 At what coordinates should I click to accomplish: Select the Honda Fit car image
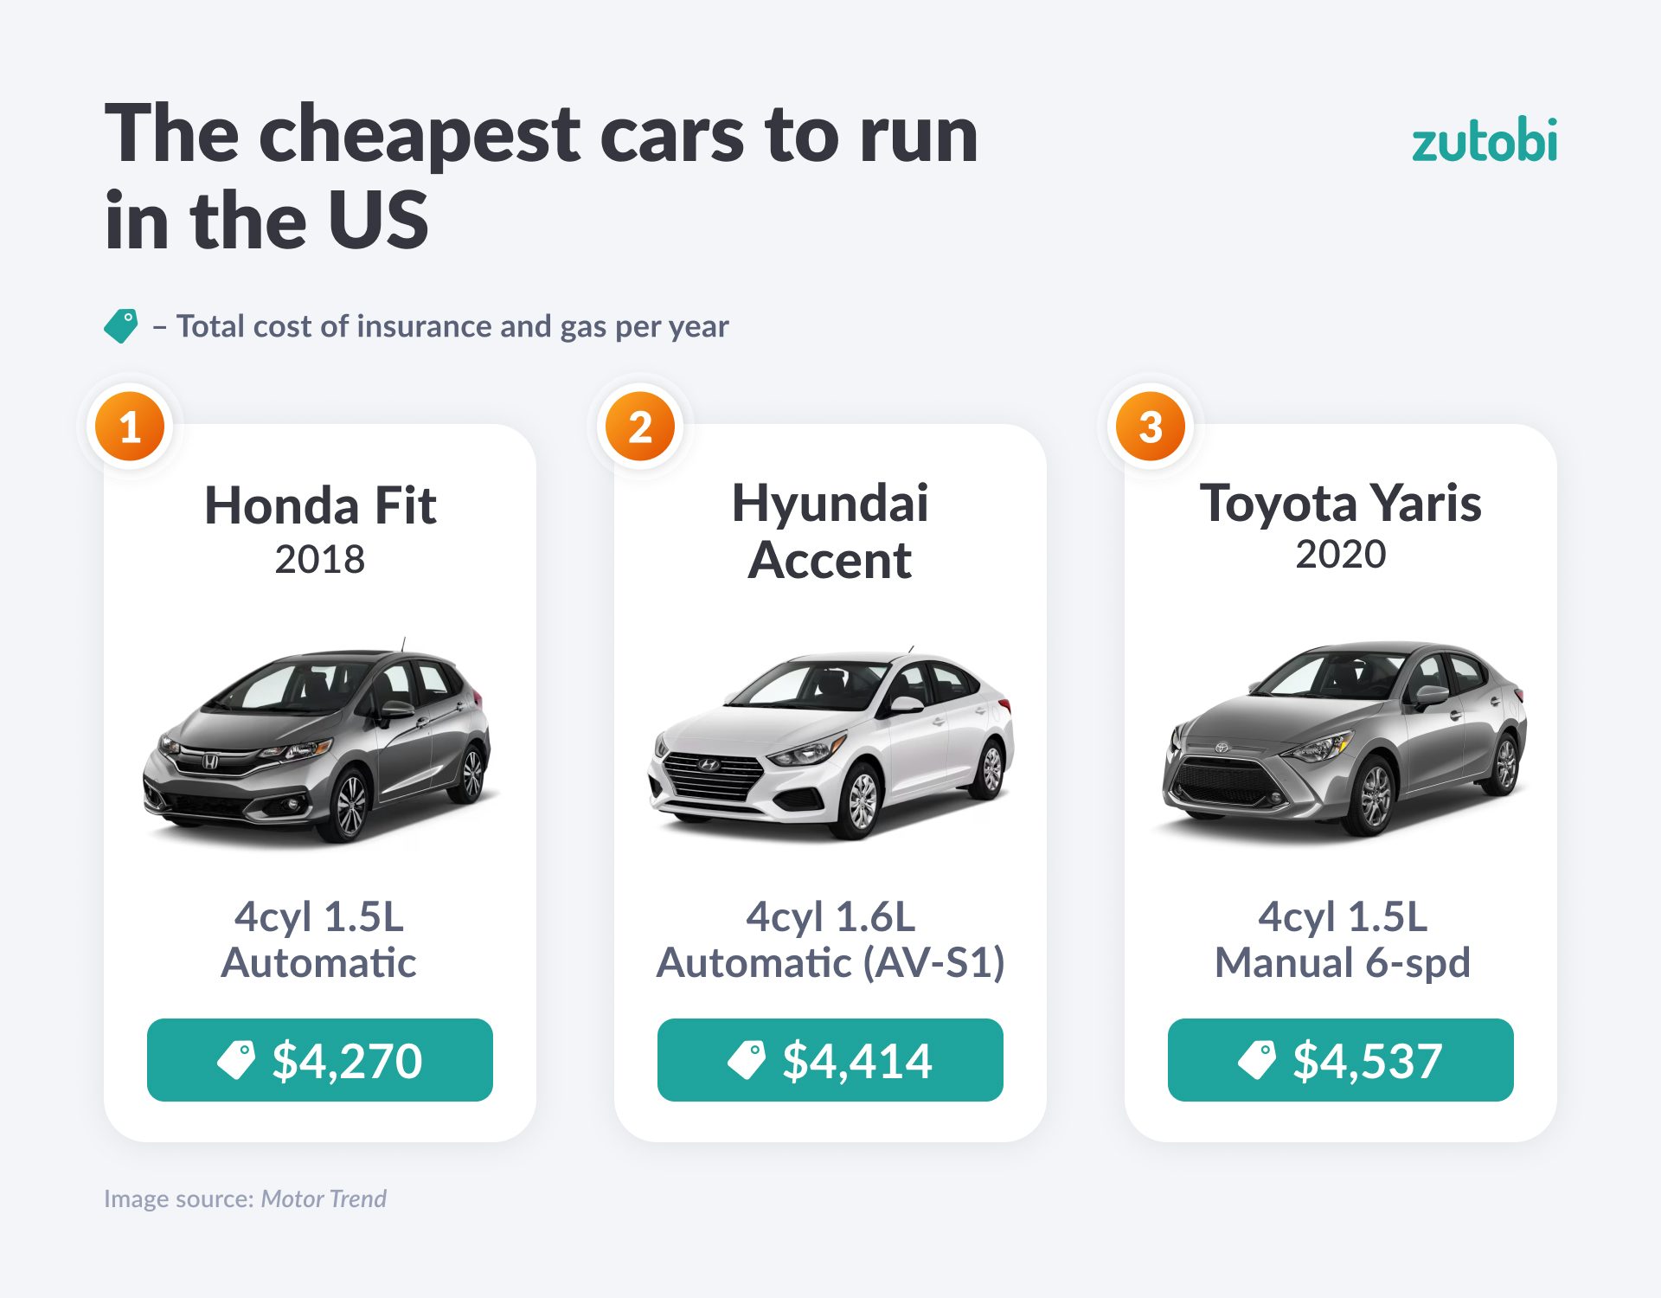pyautogui.click(x=318, y=744)
